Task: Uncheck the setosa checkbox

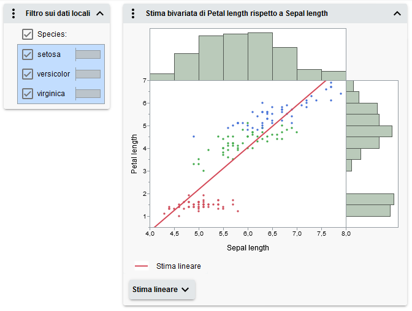Action: (28, 54)
